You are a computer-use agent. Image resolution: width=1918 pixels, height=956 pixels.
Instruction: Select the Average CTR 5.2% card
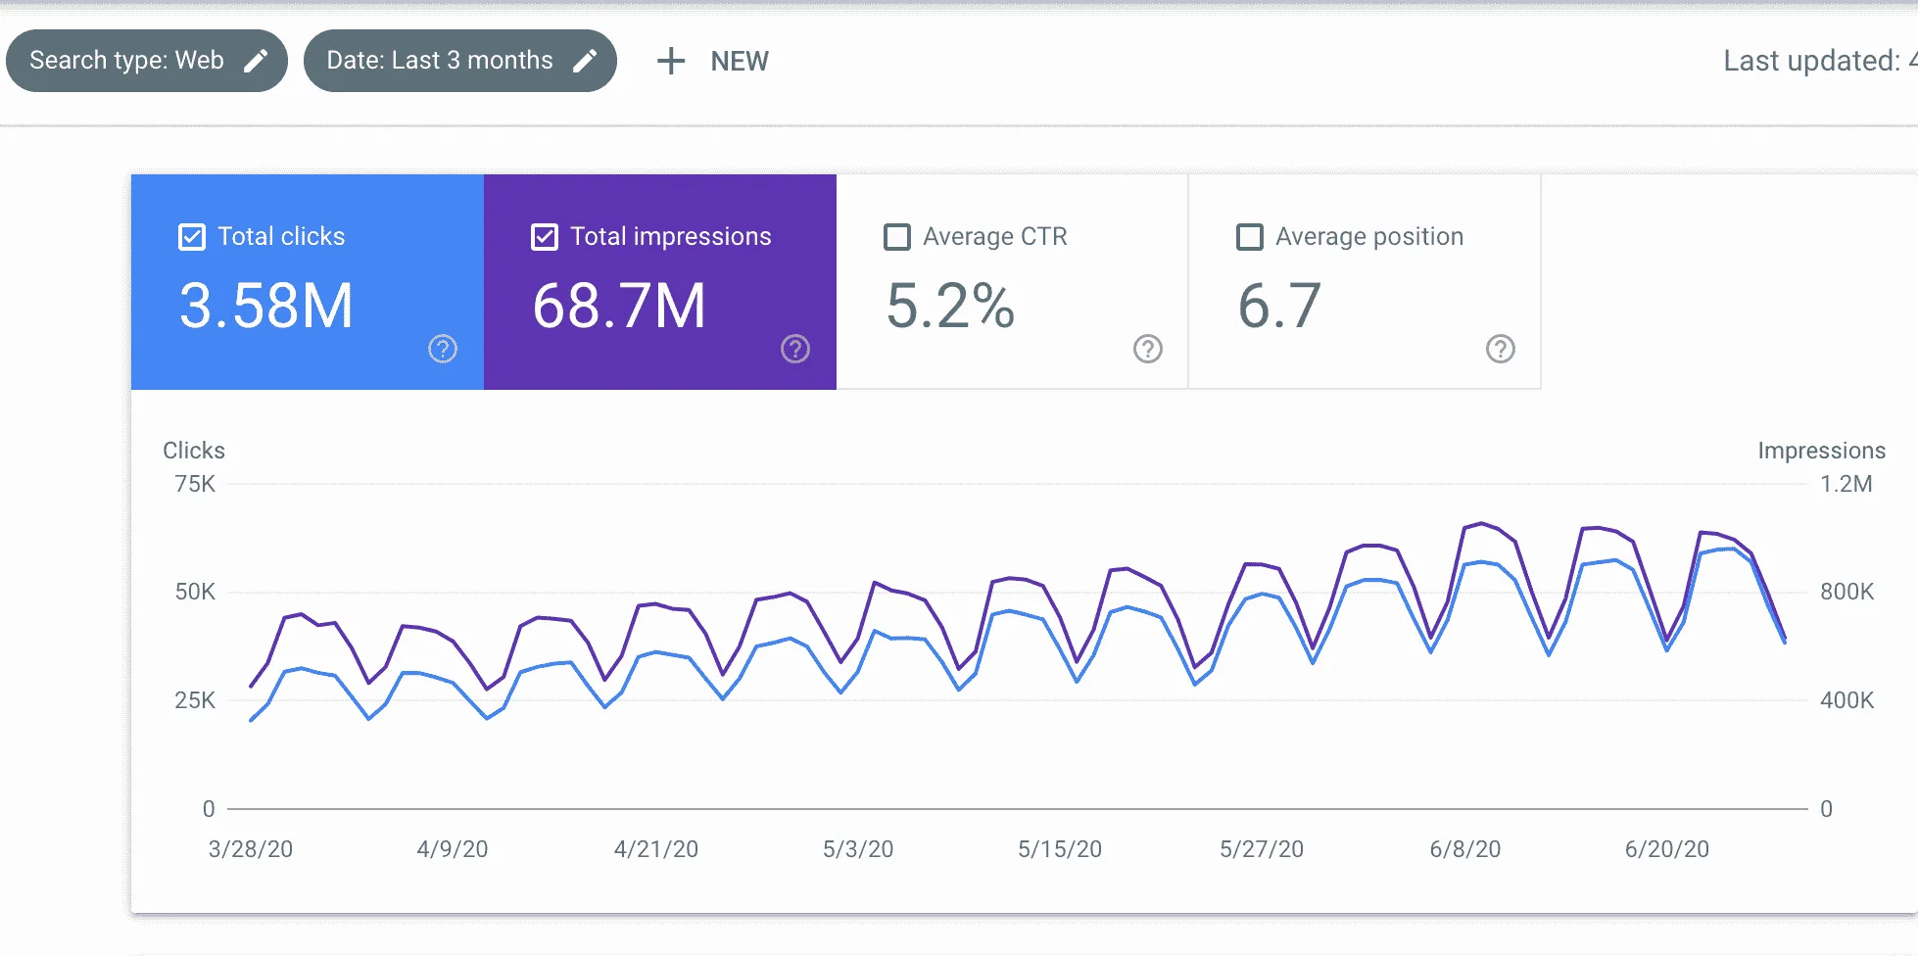point(1012,282)
